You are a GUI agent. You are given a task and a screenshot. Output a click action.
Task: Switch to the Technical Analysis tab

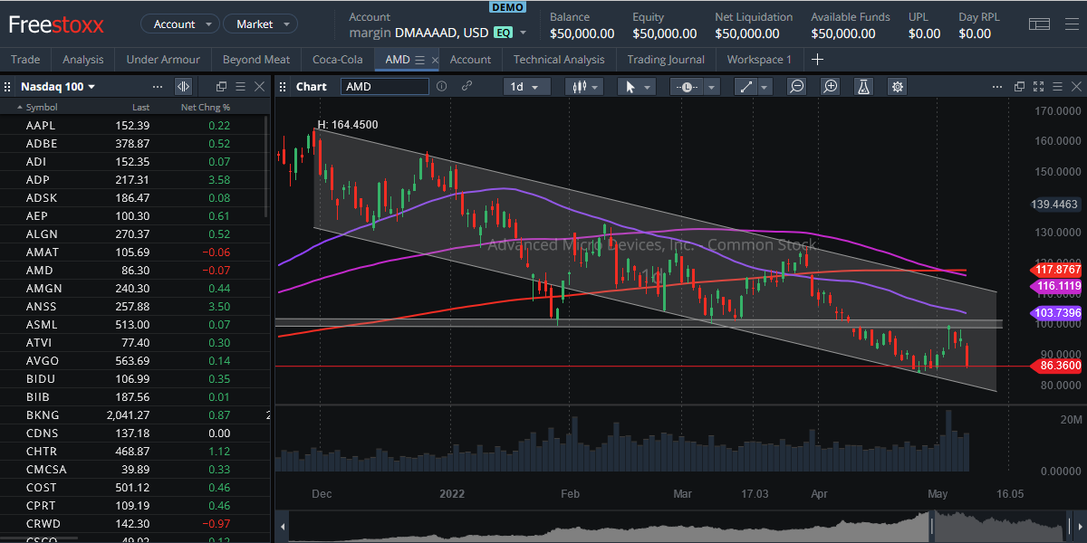559,60
